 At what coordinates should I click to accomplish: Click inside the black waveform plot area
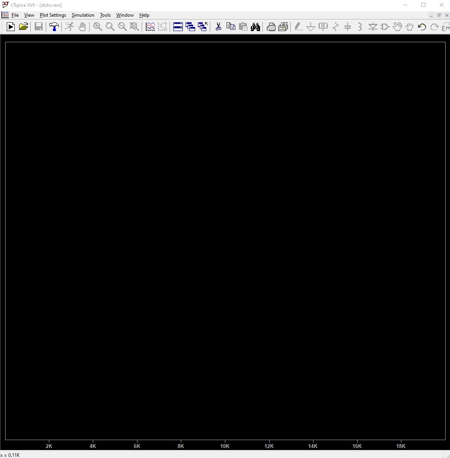pyautogui.click(x=225, y=241)
